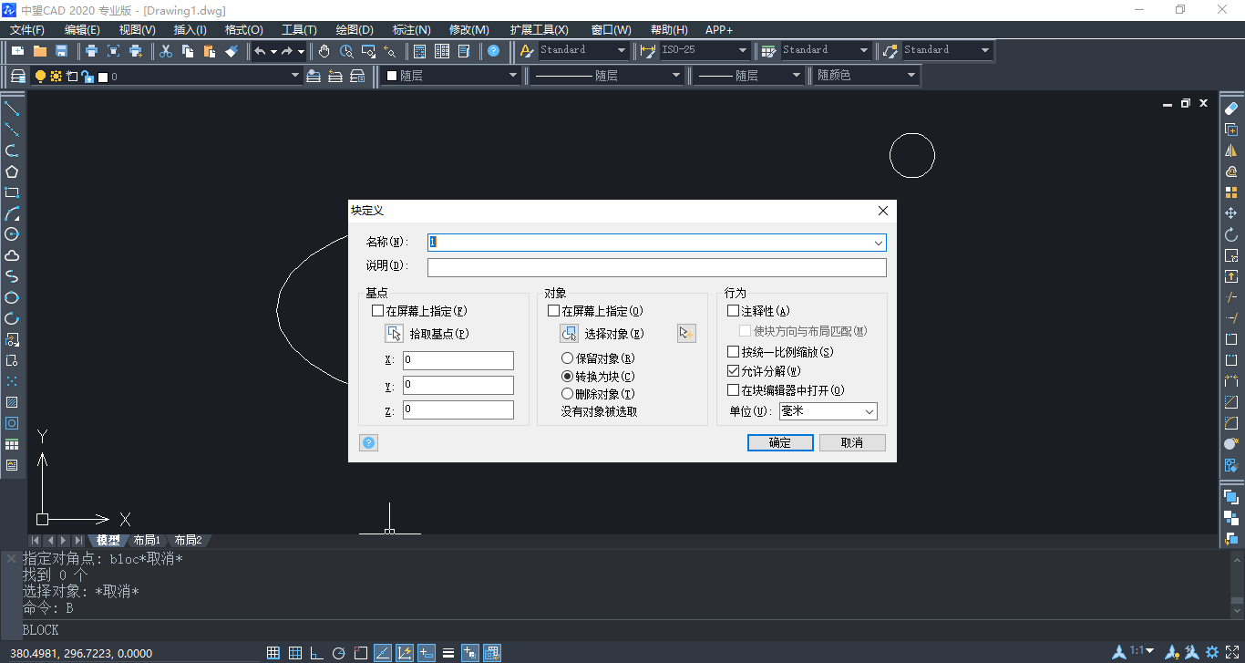This screenshot has width=1245, height=663.
Task: Click into the 说明 description field
Action: click(656, 267)
